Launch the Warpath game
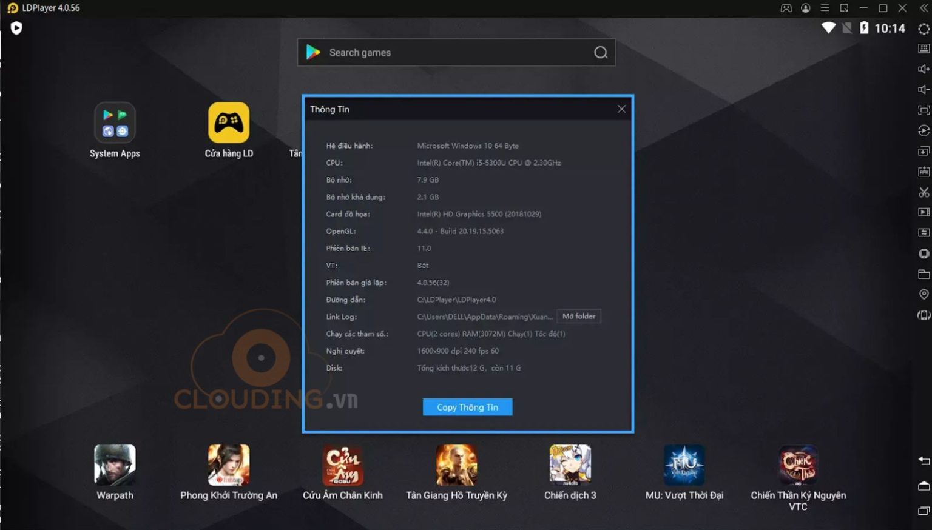 point(115,465)
